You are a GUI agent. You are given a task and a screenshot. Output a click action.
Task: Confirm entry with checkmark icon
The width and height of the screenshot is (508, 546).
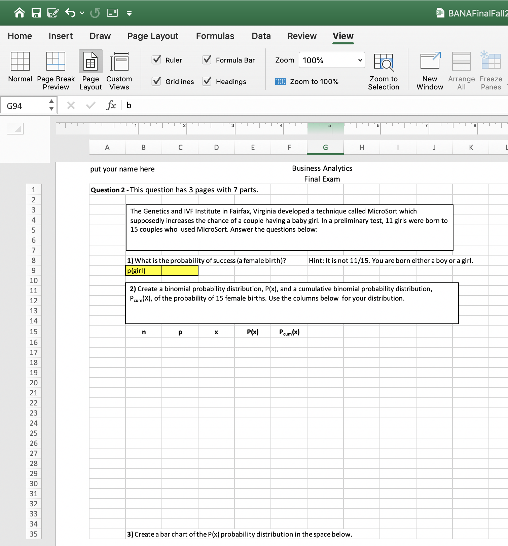click(x=90, y=106)
